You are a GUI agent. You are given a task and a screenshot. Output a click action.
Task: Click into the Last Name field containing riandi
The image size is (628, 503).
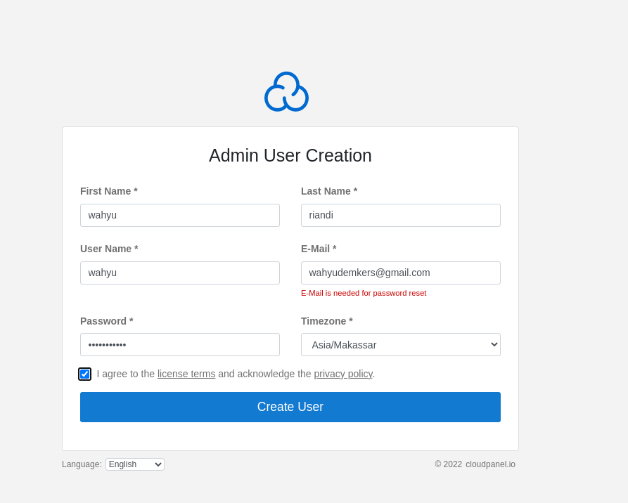(400, 215)
